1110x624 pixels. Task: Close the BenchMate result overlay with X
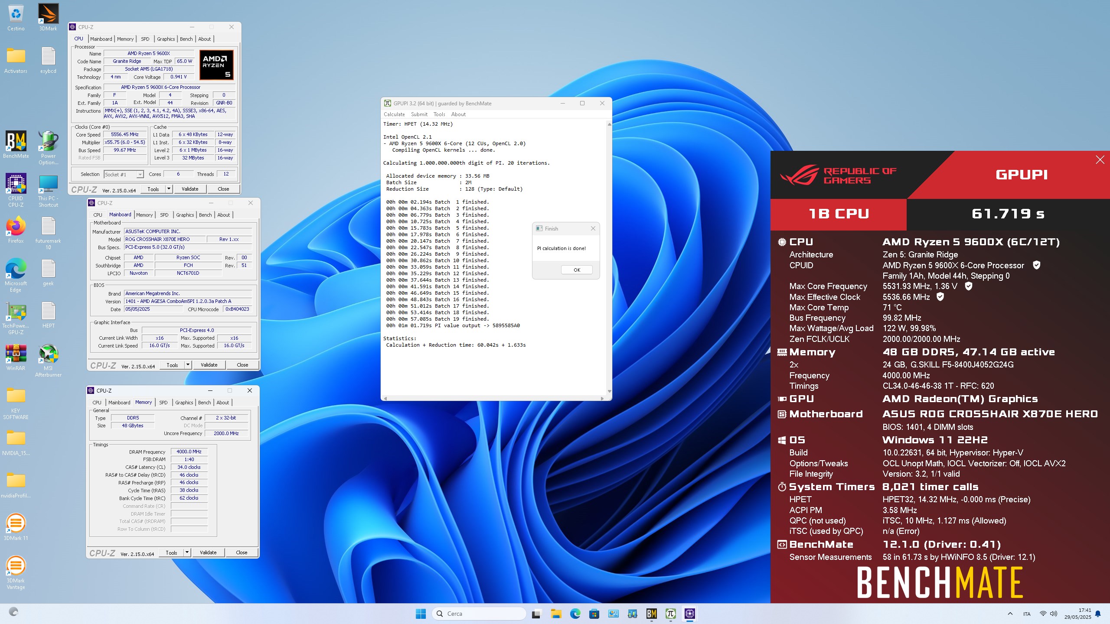point(1100,160)
